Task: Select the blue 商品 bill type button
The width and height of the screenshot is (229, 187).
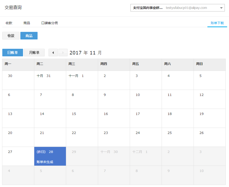Action: pos(29,36)
